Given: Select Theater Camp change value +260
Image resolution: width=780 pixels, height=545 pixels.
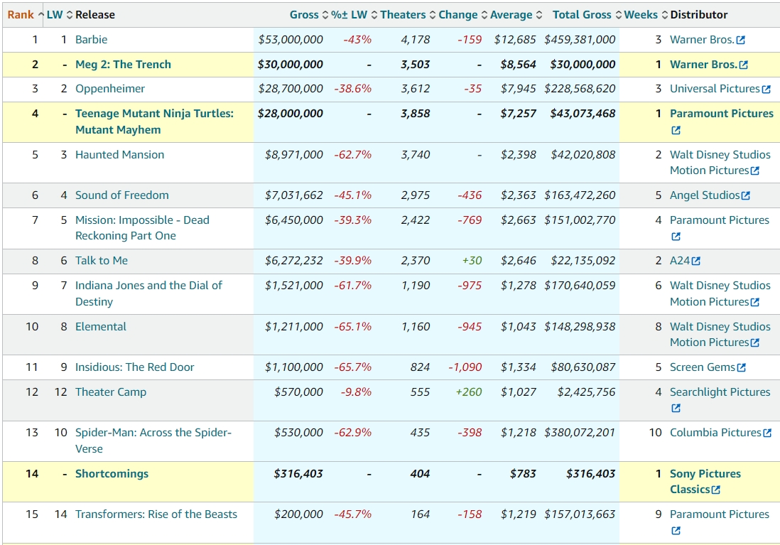Looking at the screenshot, I should tap(469, 392).
